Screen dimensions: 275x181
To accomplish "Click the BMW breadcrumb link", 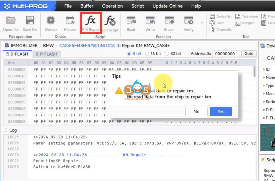I will [49, 46].
